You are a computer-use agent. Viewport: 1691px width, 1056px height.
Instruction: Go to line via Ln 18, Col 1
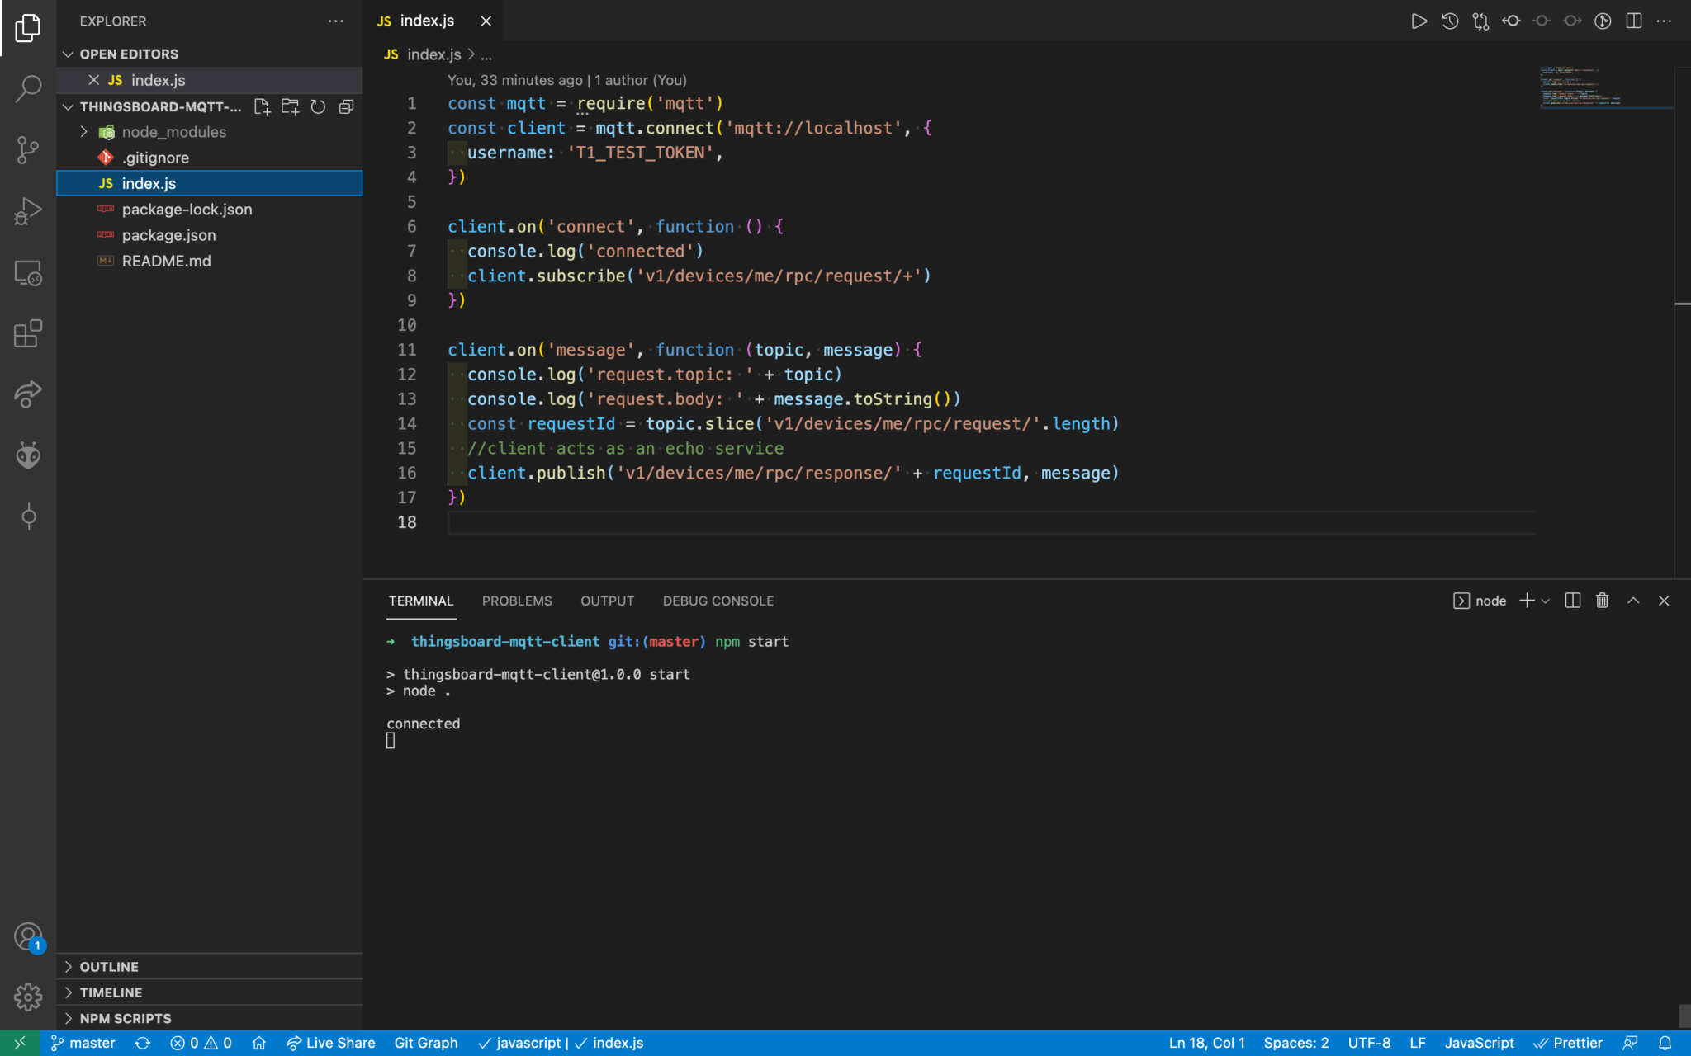(1206, 1043)
